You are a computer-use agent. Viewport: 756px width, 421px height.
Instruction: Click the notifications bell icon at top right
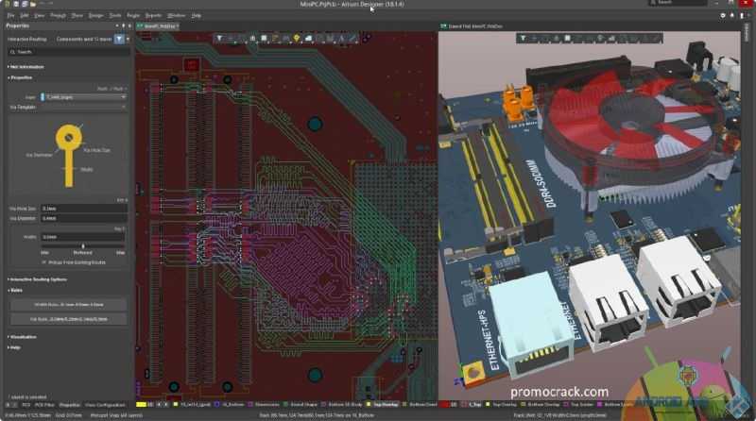(731, 15)
